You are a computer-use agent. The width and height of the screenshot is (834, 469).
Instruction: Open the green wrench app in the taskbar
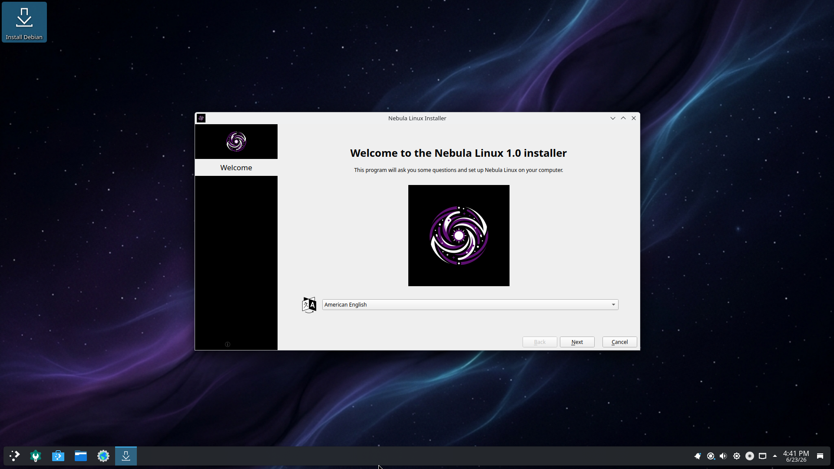[36, 456]
